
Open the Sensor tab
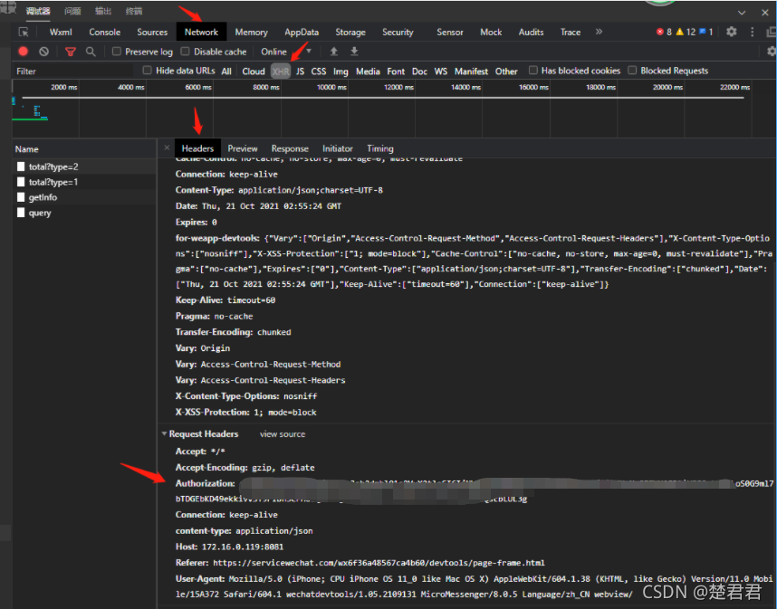click(x=450, y=33)
